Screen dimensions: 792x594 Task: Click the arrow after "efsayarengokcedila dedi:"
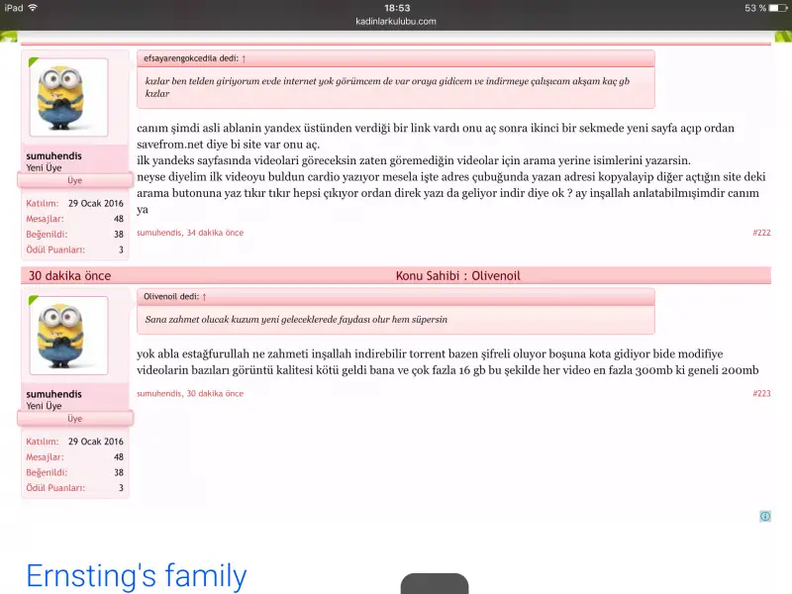(244, 58)
